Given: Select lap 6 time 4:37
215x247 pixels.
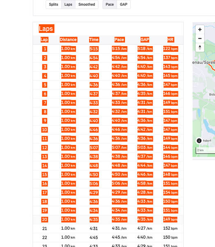Looking at the screenshot, I should coord(94,94).
